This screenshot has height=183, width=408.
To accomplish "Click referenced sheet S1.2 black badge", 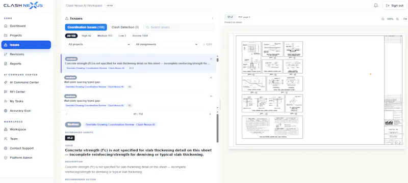I will (x=70, y=138).
